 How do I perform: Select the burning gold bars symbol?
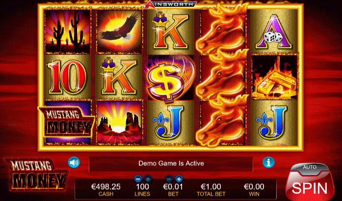275,77
